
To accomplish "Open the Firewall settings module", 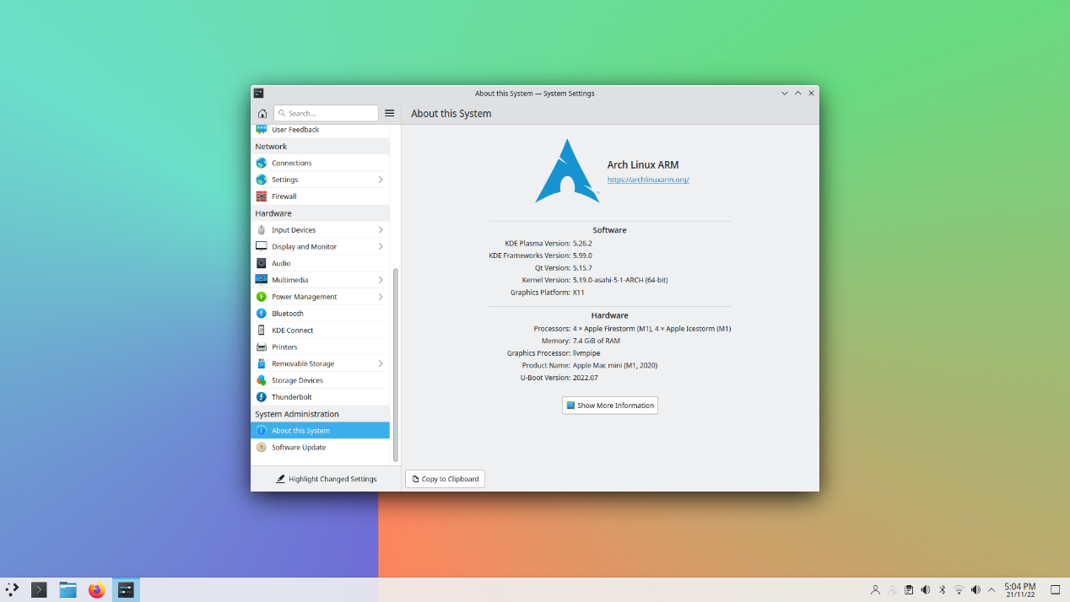I will click(321, 196).
